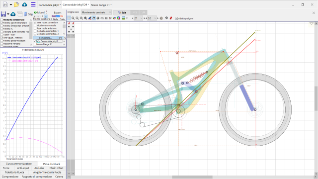Open dropdown arrow next to save icon
318x179 pixels.
[8, 14]
